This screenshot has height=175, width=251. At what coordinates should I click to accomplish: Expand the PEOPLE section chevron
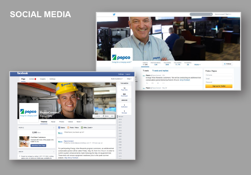54,128
